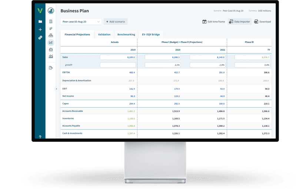Click the double checkmark sidebar icon

(x=51, y=28)
